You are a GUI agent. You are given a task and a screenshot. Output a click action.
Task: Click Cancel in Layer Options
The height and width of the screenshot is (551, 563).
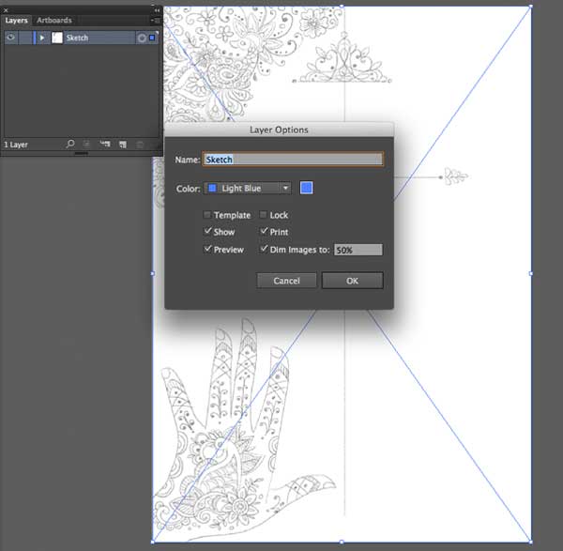pos(286,281)
